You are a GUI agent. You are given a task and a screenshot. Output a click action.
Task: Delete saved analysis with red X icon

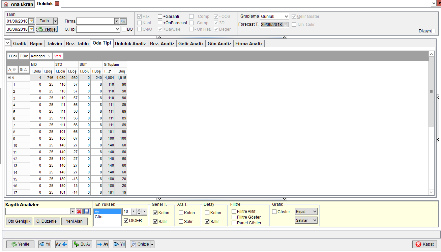79,211
